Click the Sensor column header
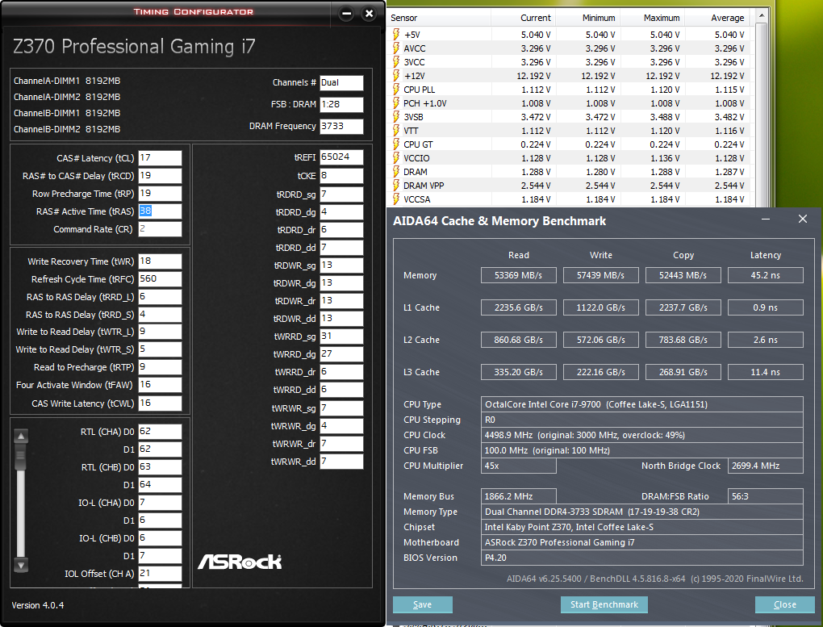The height and width of the screenshot is (627, 823). (x=440, y=18)
